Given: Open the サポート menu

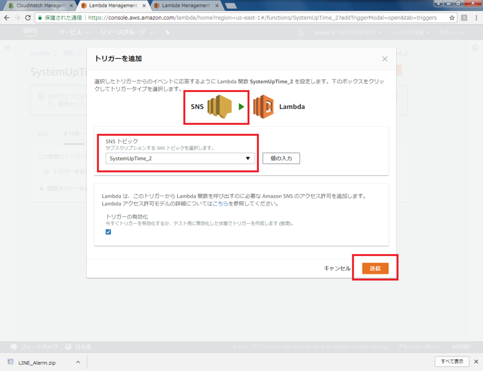Looking at the screenshot, I should 451,33.
